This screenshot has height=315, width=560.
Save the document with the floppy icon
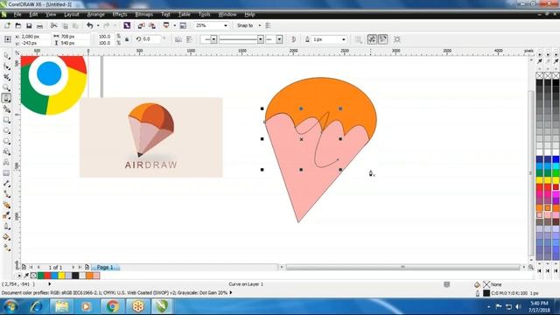[x=29, y=25]
